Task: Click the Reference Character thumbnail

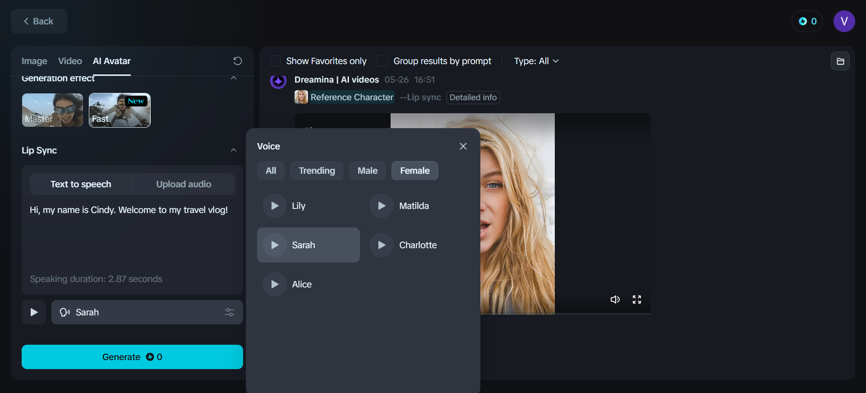Action: [301, 97]
